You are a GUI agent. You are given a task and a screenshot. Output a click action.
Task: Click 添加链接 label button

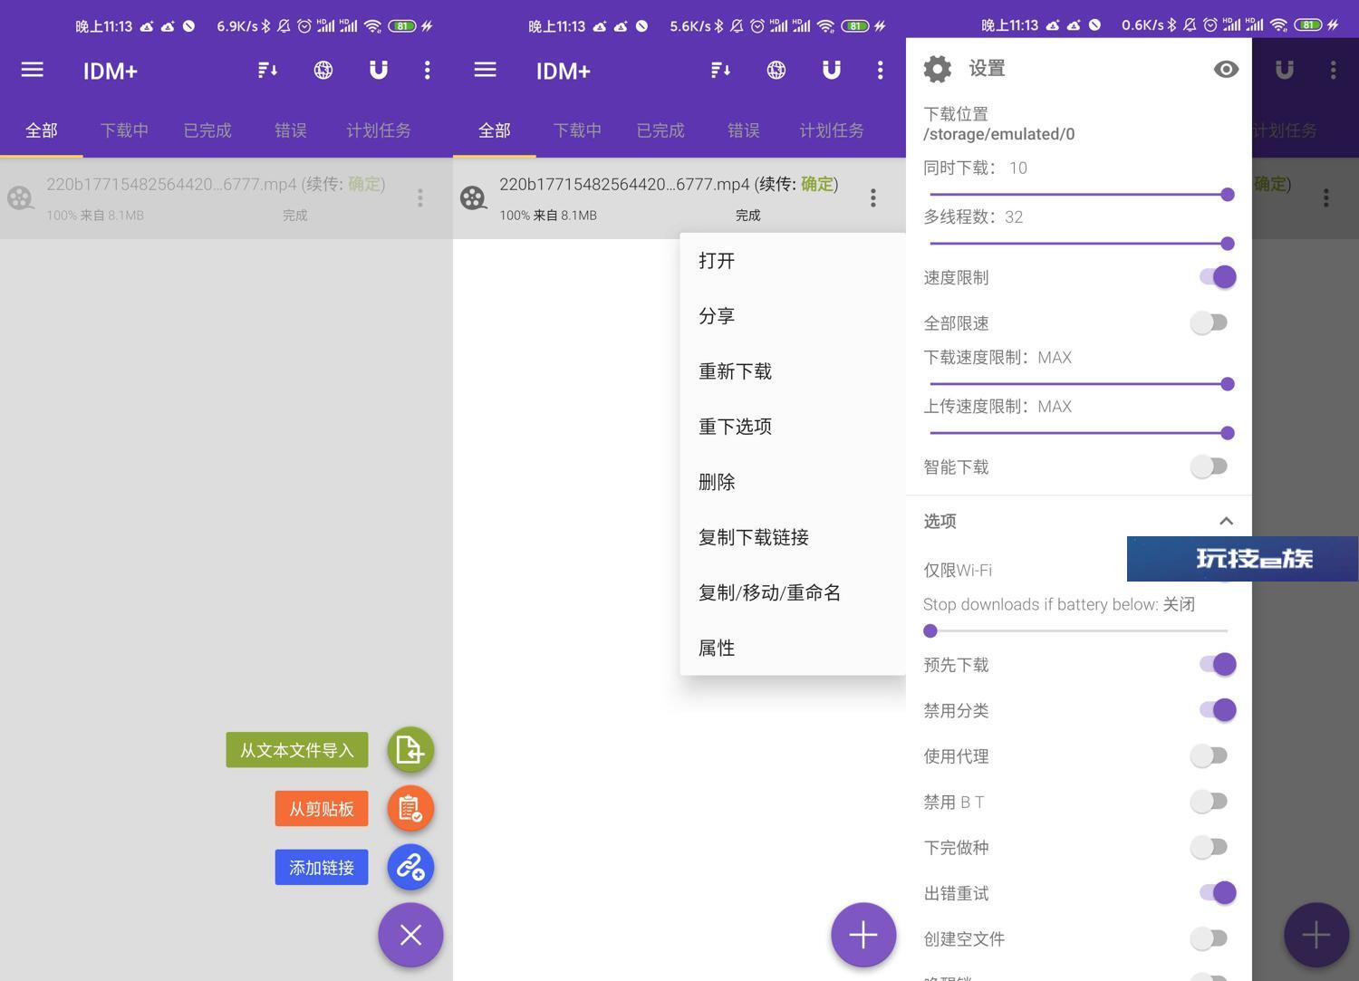click(x=322, y=868)
